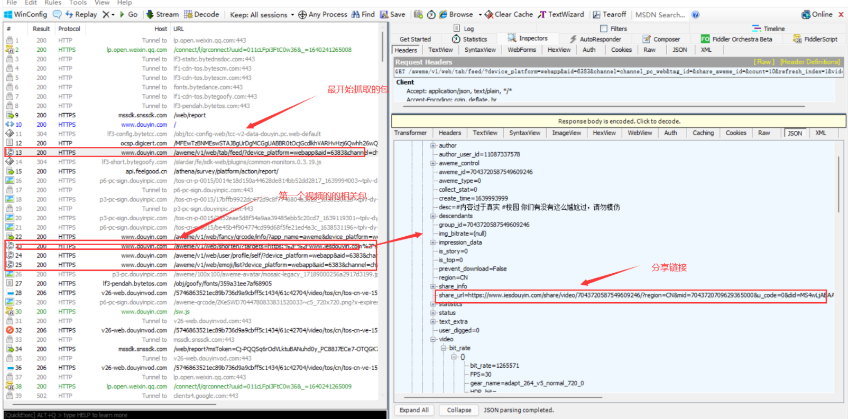Select the Any Process target tool
848x419 pixels.
click(x=322, y=14)
